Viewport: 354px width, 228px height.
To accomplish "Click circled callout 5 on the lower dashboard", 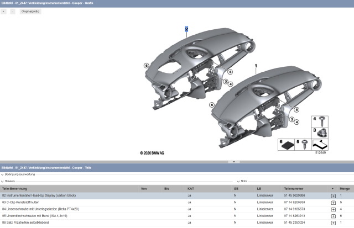I will point(296,110).
